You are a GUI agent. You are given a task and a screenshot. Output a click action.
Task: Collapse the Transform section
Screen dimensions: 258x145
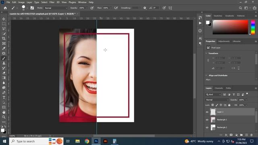tap(206, 53)
